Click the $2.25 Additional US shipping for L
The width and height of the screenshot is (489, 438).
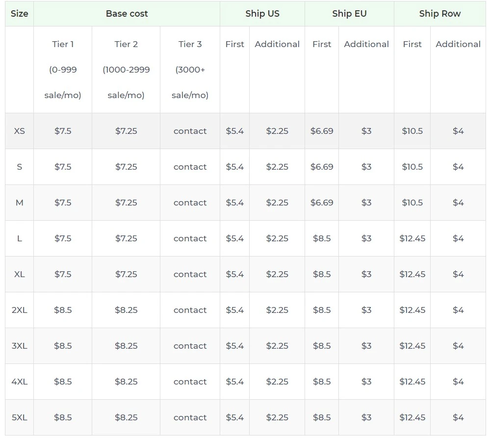[277, 238]
